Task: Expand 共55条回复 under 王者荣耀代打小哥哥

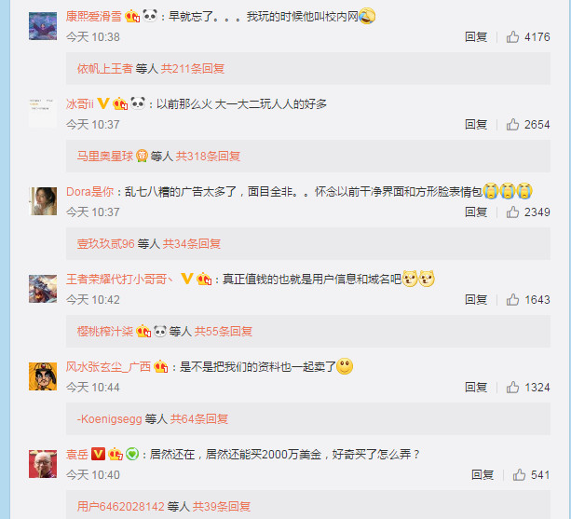Action: pos(224,332)
